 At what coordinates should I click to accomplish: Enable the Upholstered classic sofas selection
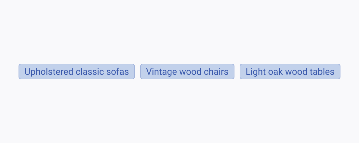(x=77, y=71)
